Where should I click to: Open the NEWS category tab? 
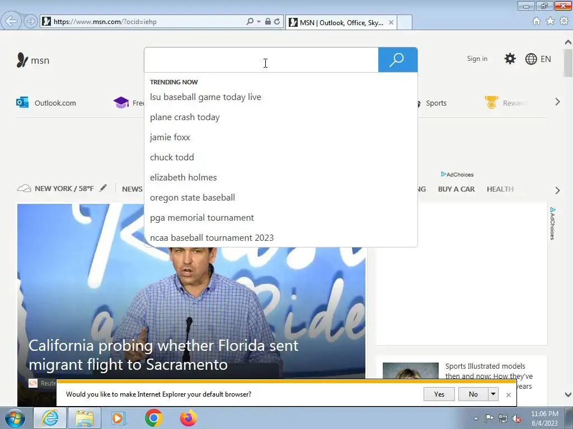[132, 189]
